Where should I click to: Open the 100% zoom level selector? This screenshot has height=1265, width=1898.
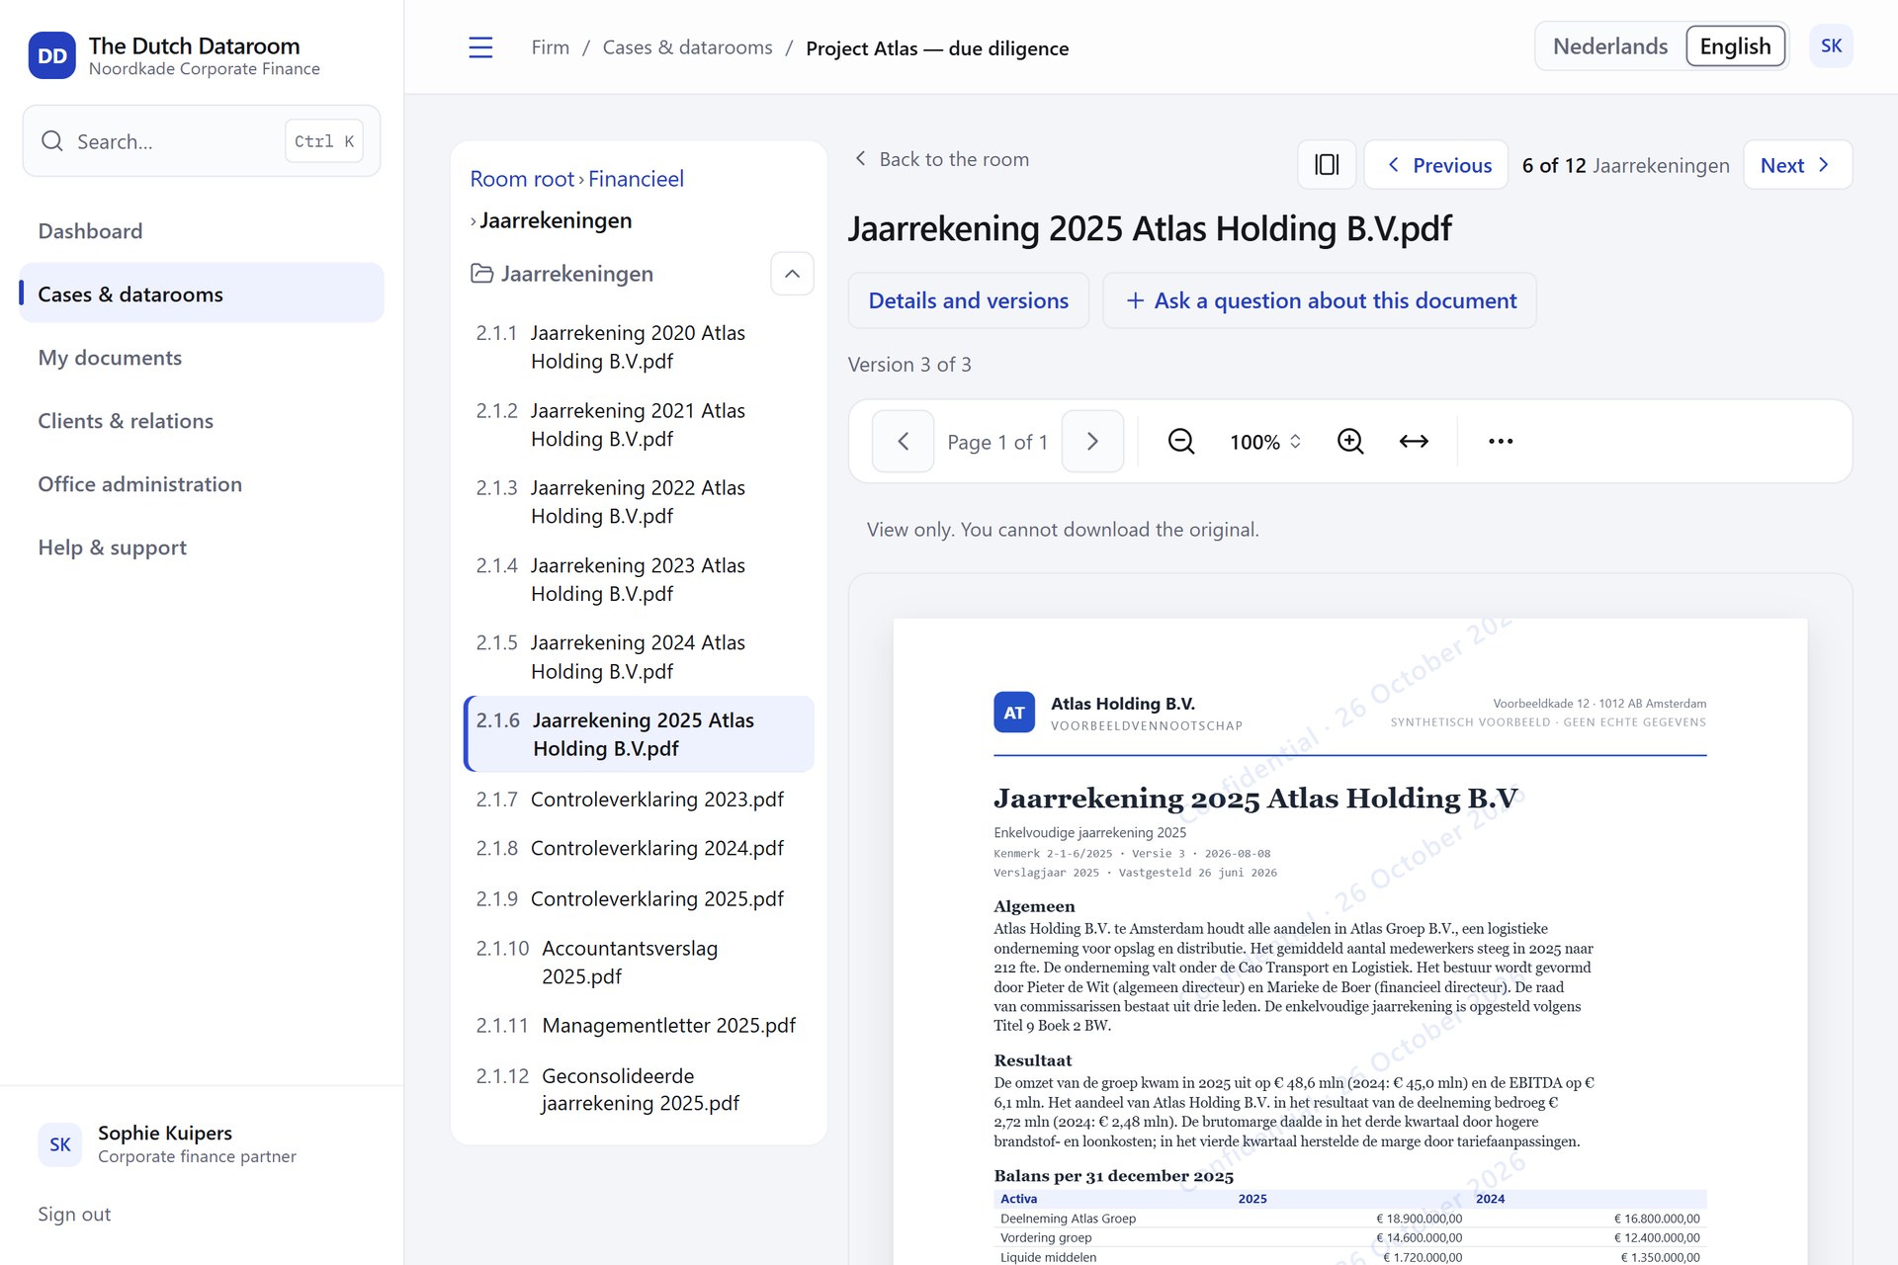pyautogui.click(x=1265, y=442)
